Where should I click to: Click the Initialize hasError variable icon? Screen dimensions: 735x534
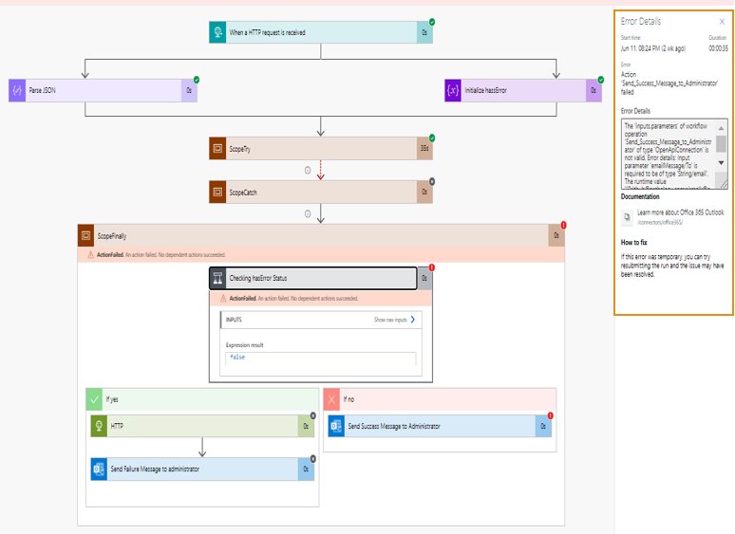(x=454, y=90)
